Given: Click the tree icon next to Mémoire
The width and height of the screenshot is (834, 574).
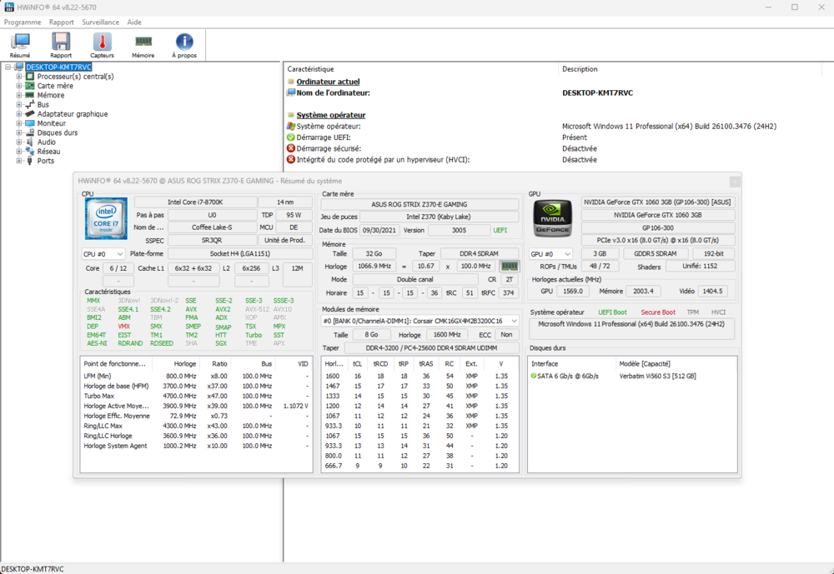Looking at the screenshot, I should tap(30, 95).
